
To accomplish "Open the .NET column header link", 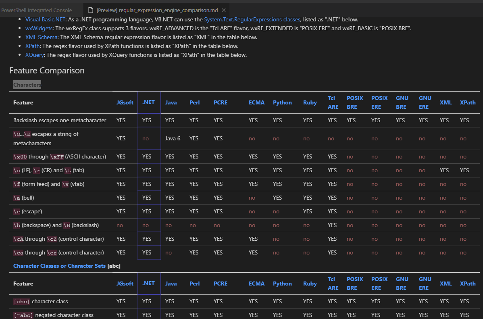I will click(x=149, y=102).
